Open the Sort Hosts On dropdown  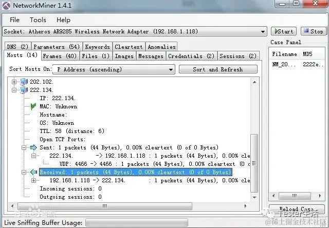pyautogui.click(x=171, y=69)
